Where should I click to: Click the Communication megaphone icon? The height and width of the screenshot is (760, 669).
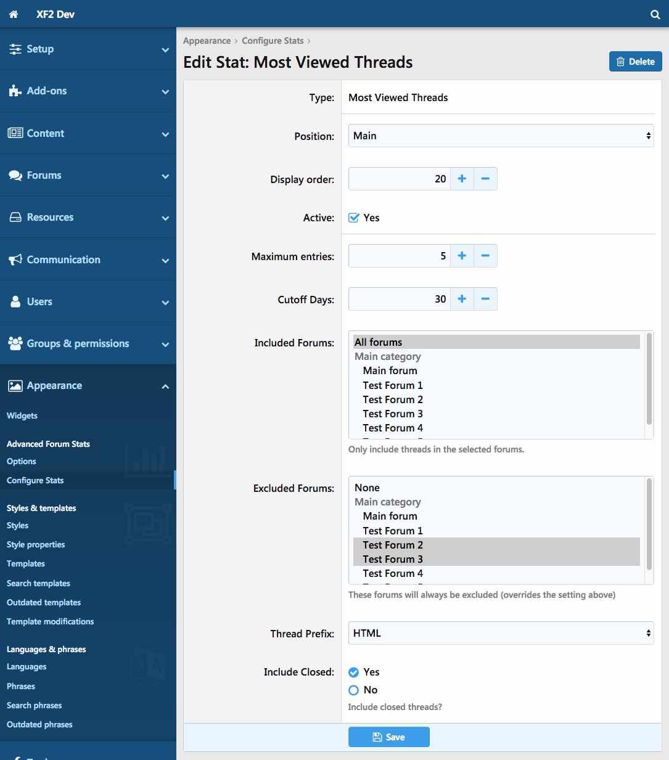pos(15,259)
